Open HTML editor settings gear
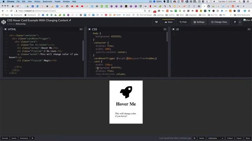 pos(5,29)
